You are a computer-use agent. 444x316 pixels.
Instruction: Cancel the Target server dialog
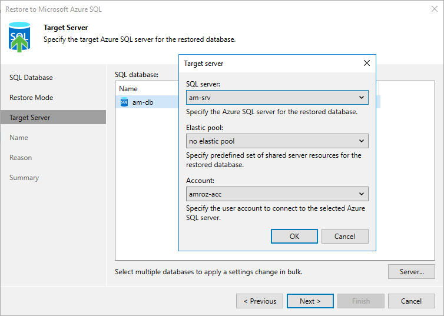(x=344, y=237)
